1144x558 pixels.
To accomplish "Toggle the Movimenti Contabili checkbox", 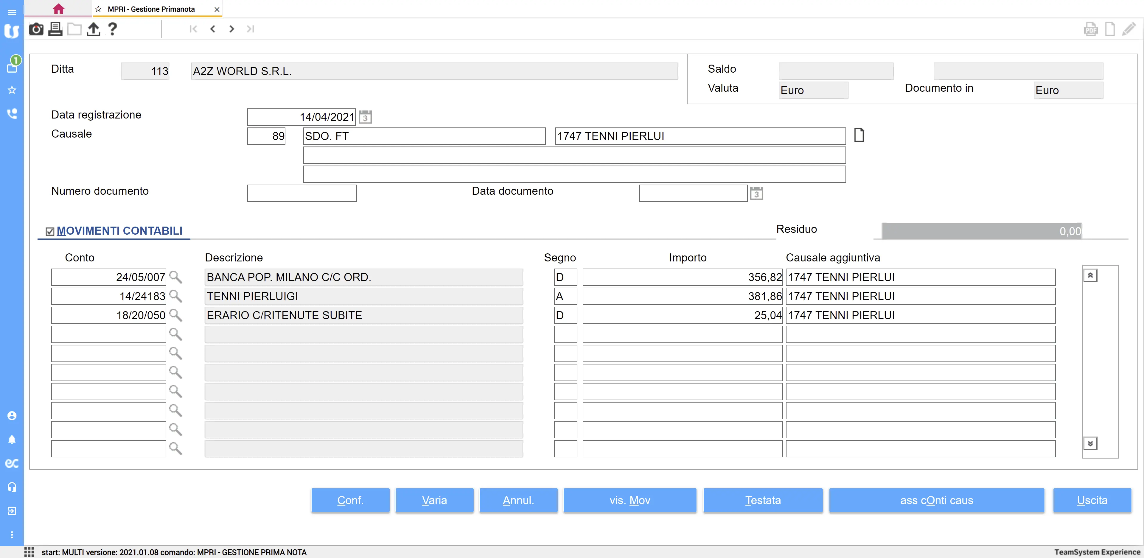I will tap(50, 231).
